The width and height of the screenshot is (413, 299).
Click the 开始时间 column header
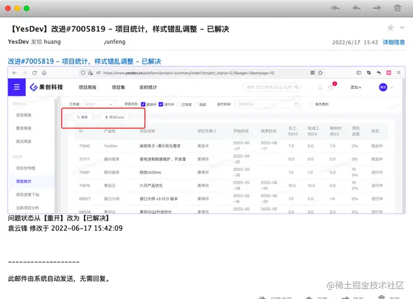pyautogui.click(x=241, y=131)
